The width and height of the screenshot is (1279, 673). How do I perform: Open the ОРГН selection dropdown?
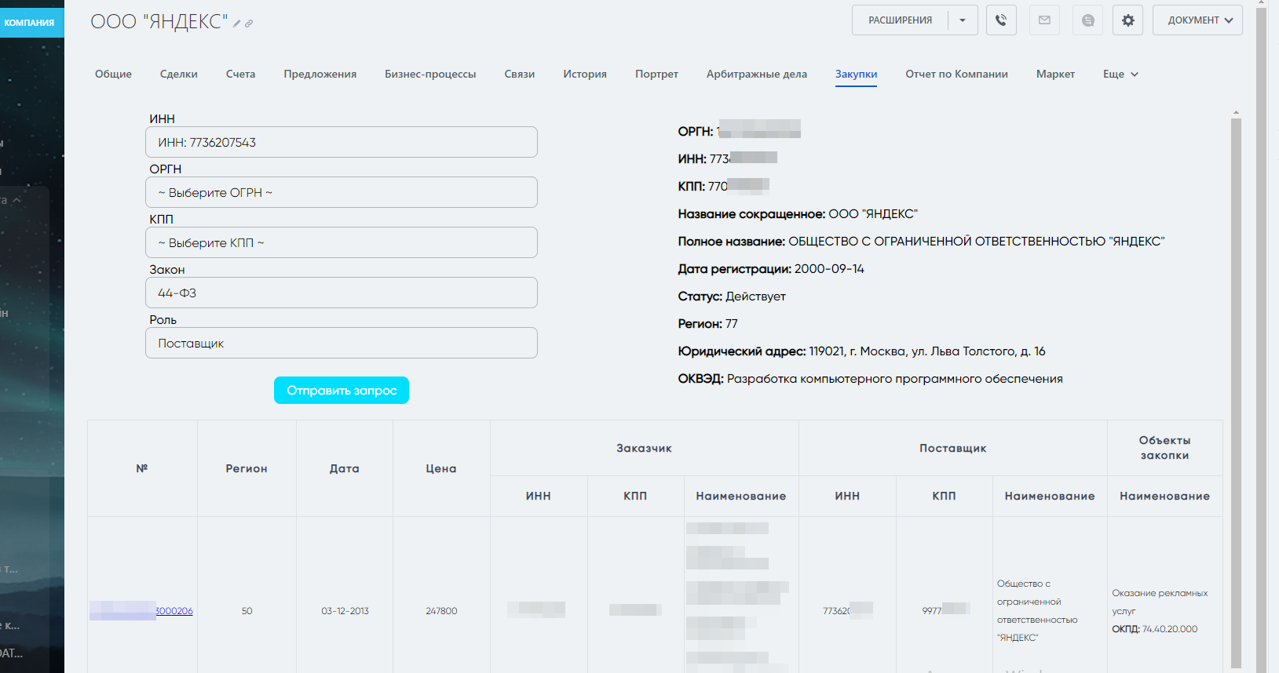point(341,192)
